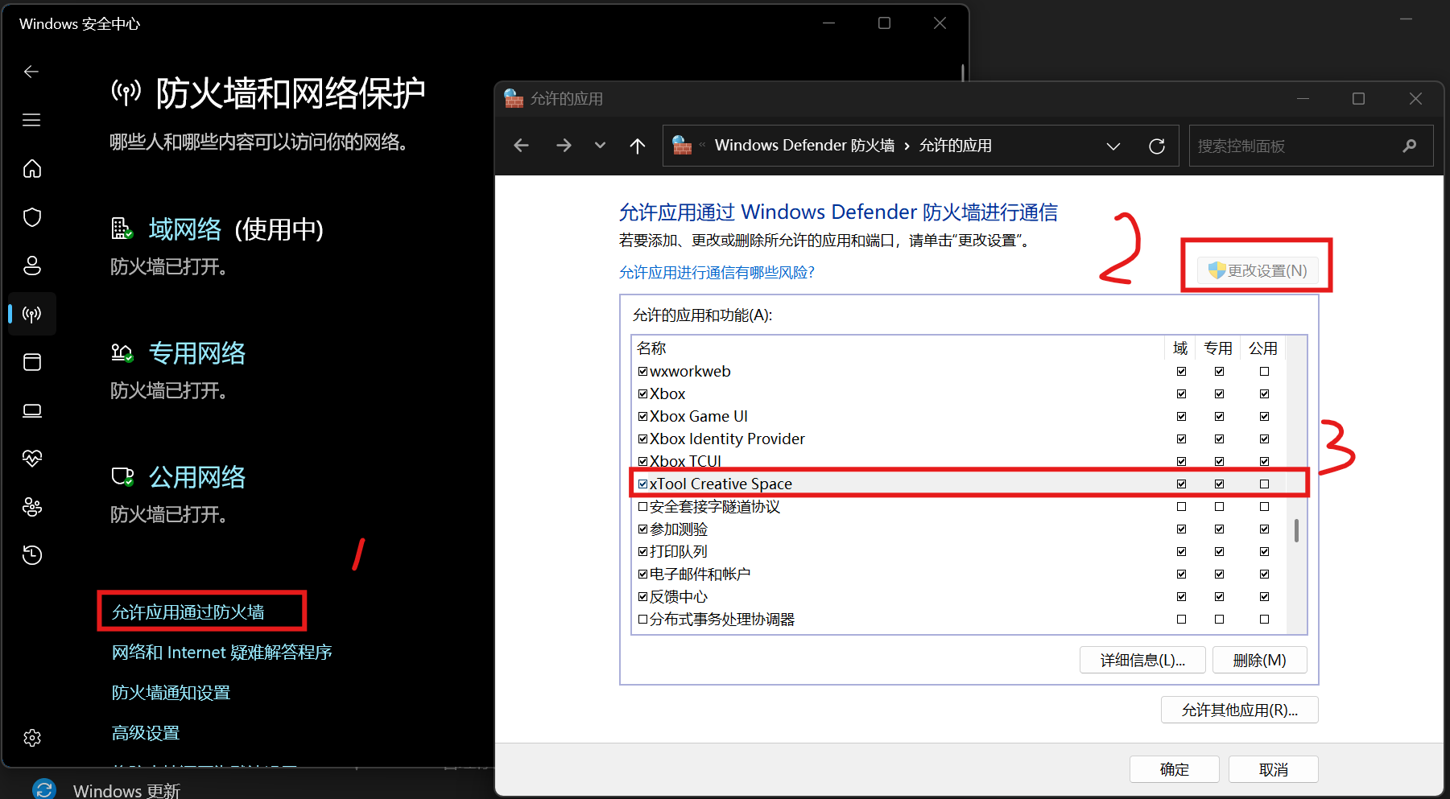Open Protection history clock icon
Screen dimensions: 1450x799
coord(31,554)
